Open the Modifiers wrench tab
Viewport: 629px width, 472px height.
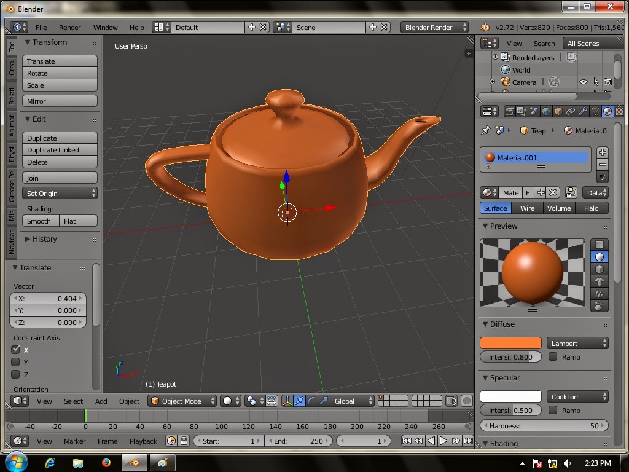point(583,111)
